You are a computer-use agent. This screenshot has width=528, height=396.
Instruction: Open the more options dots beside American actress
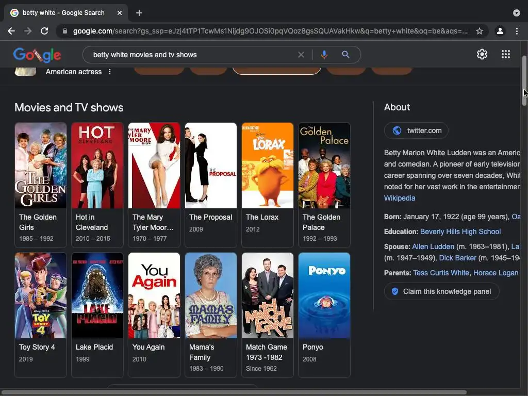point(110,72)
